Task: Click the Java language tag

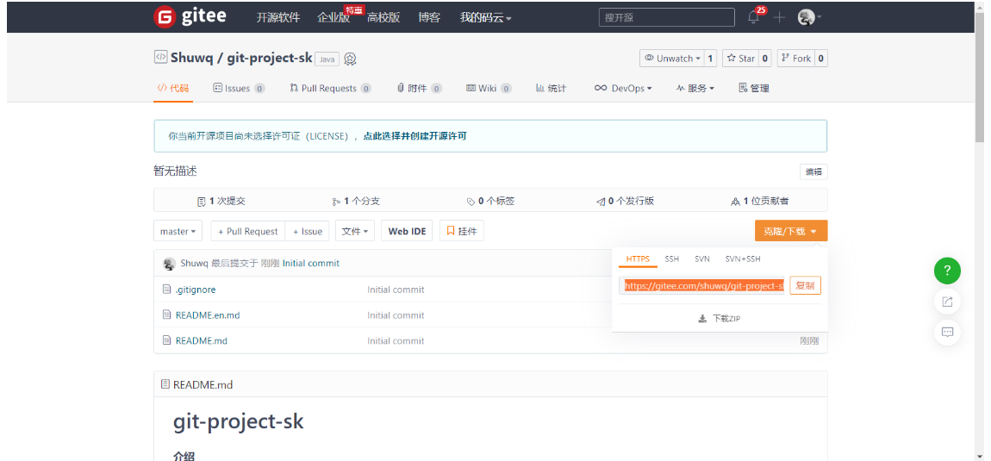Action: pyautogui.click(x=327, y=59)
